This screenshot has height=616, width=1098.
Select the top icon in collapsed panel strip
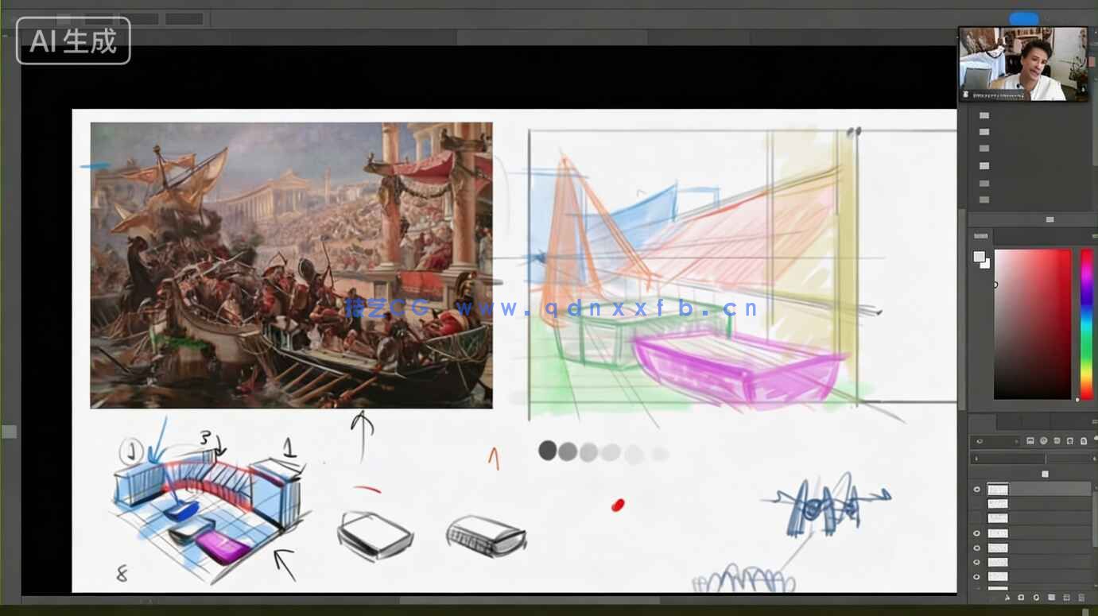[x=984, y=116]
